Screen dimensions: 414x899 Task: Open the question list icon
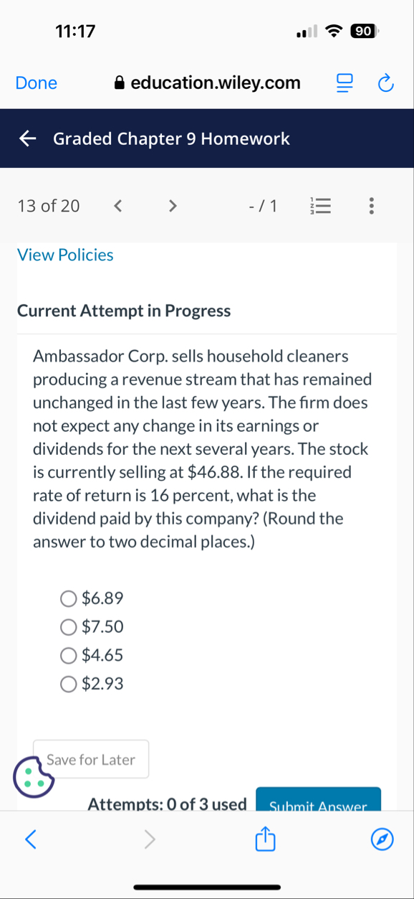321,206
